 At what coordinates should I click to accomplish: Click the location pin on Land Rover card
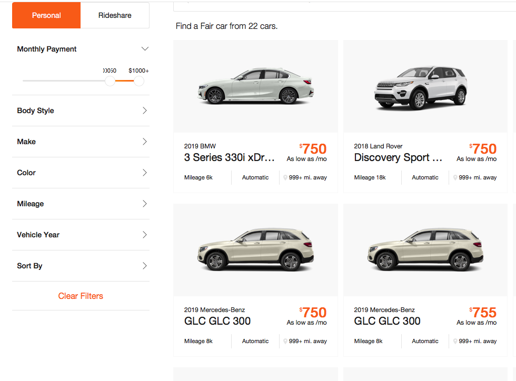tap(455, 178)
